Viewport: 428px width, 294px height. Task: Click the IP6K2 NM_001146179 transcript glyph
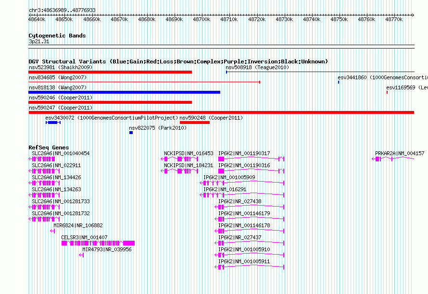250,219
